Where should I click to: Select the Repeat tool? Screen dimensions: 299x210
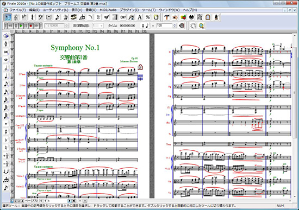(x=115, y=17)
